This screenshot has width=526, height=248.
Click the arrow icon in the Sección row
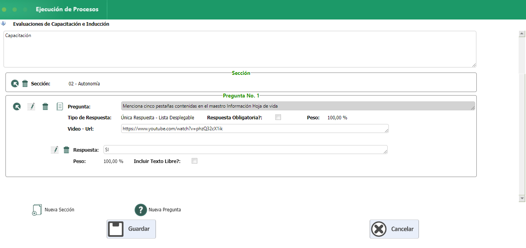coord(15,83)
